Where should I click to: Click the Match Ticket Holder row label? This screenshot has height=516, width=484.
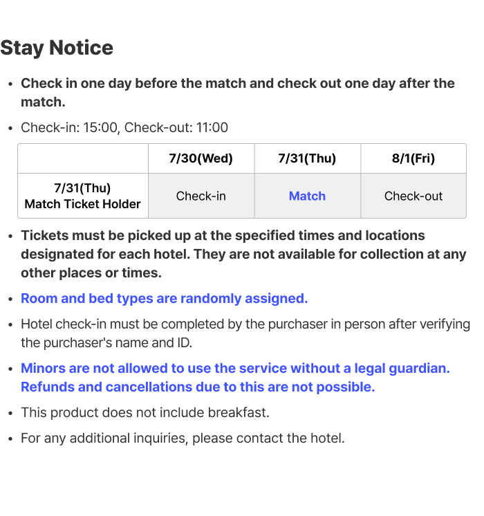coord(82,196)
